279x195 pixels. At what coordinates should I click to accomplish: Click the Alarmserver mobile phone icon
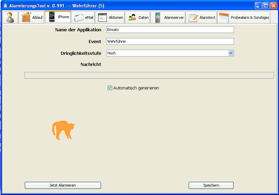click(x=158, y=17)
